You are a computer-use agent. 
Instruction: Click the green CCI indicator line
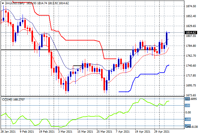pos(85,117)
